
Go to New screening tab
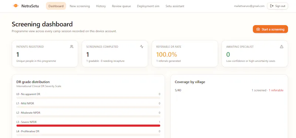pyautogui.click(x=80, y=6)
